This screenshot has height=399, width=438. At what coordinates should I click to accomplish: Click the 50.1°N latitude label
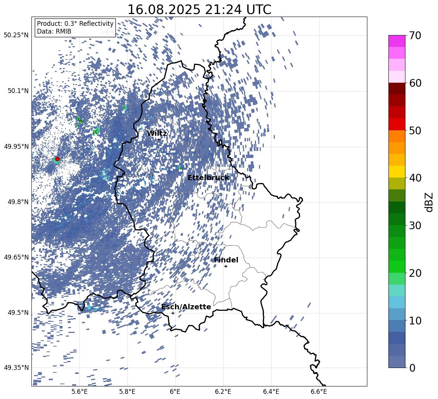tap(18, 91)
